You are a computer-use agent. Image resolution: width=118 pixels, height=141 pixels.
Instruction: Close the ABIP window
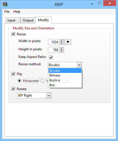pyautogui.click(x=110, y=3)
